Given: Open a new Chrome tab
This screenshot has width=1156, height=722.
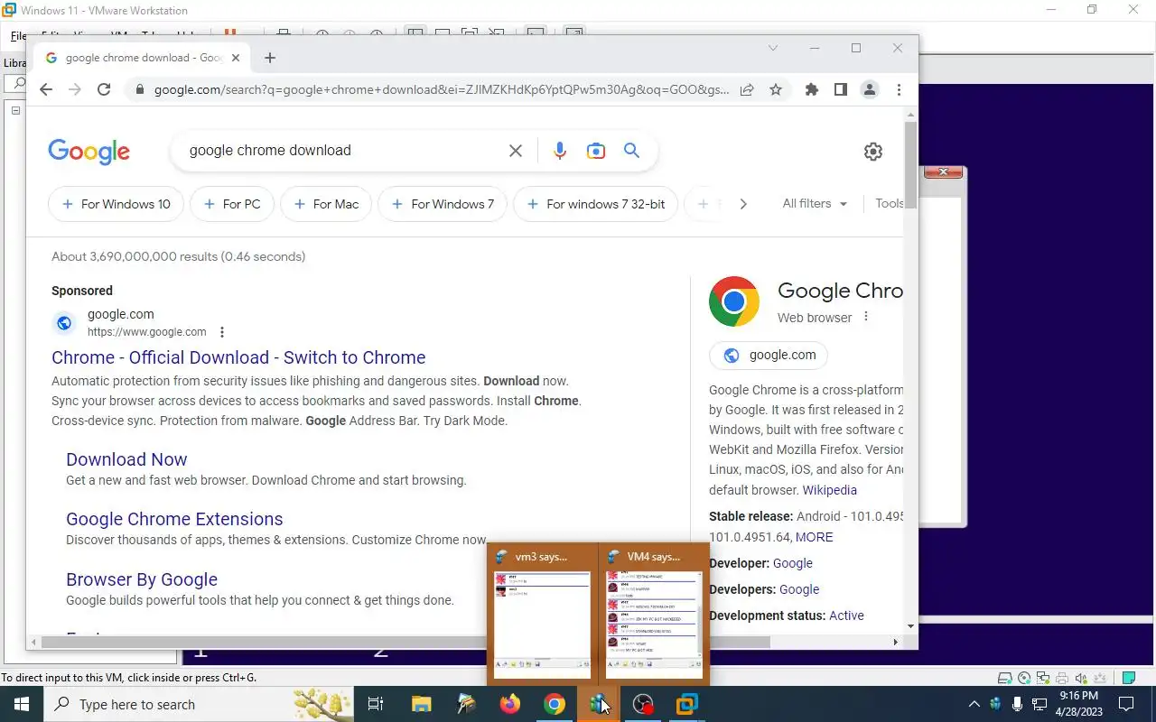Looking at the screenshot, I should pos(269,58).
